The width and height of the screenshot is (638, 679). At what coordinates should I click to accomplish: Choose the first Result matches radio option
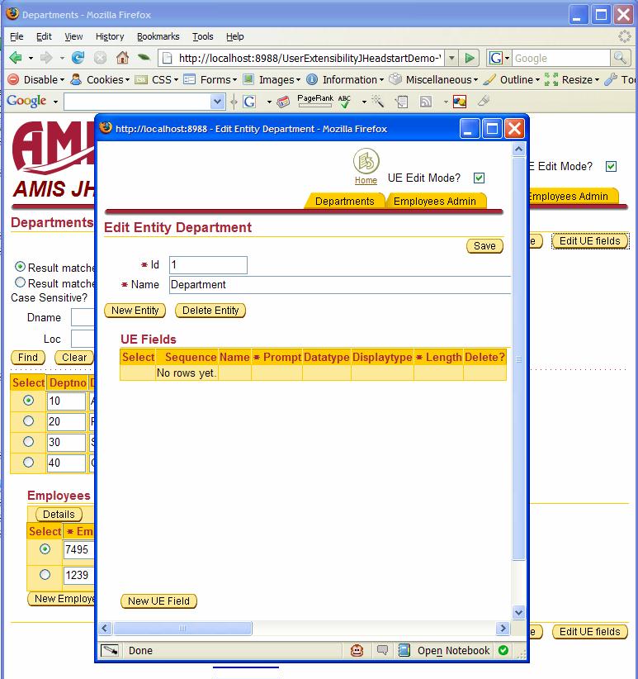(x=20, y=266)
